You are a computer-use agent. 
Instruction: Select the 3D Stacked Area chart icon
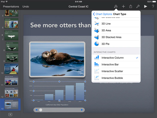click(x=96, y=37)
